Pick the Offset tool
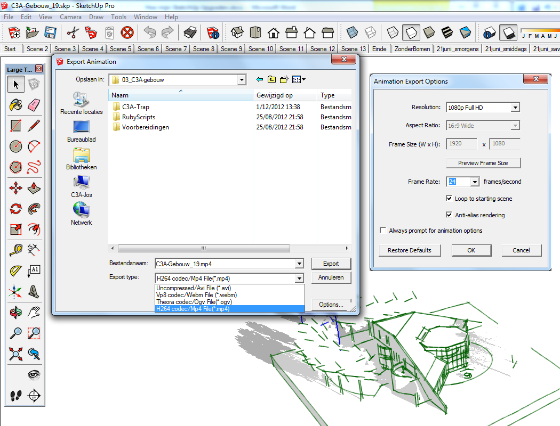 click(x=34, y=229)
